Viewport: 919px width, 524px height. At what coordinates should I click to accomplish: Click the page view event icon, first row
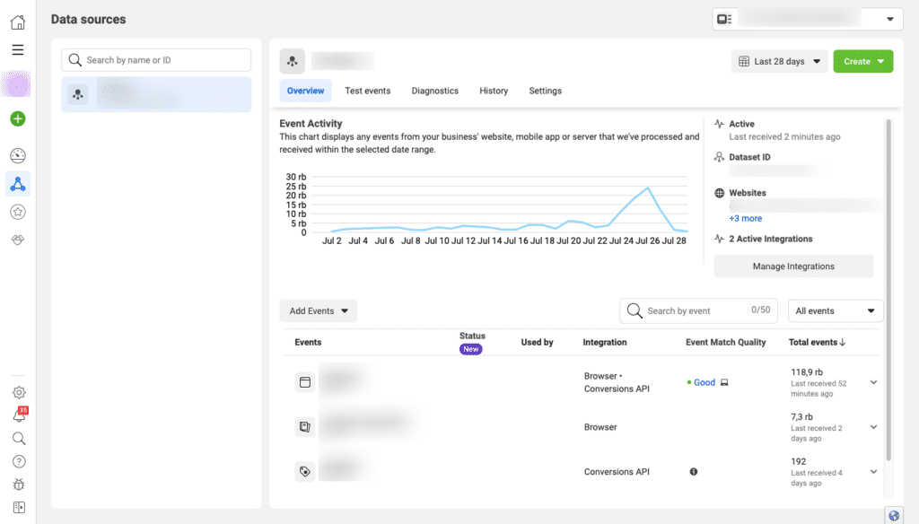[305, 382]
